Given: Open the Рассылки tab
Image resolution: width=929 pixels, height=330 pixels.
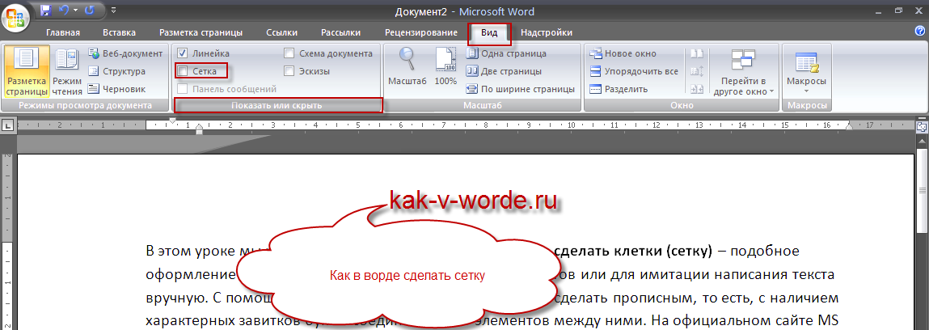Looking at the screenshot, I should pos(340,32).
